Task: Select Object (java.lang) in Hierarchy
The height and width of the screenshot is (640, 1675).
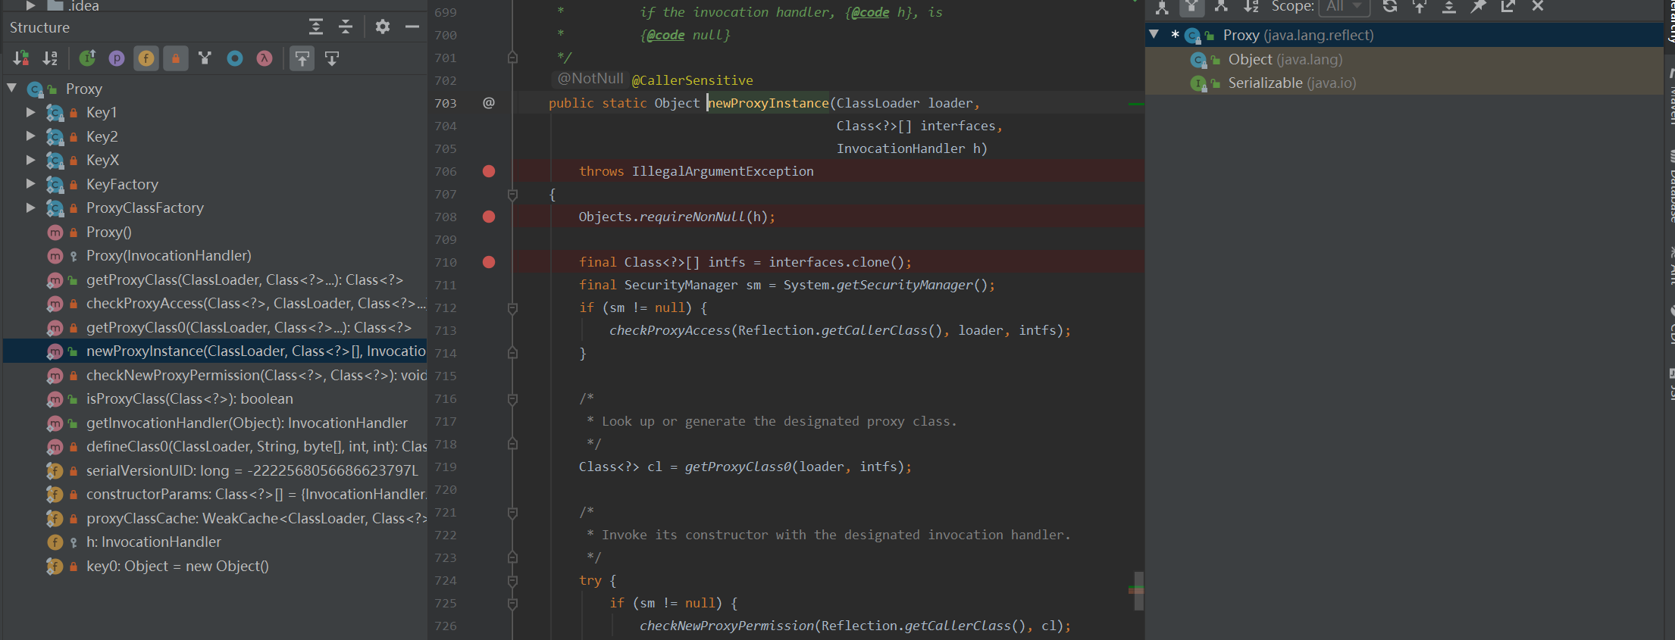Action: pyautogui.click(x=1285, y=59)
